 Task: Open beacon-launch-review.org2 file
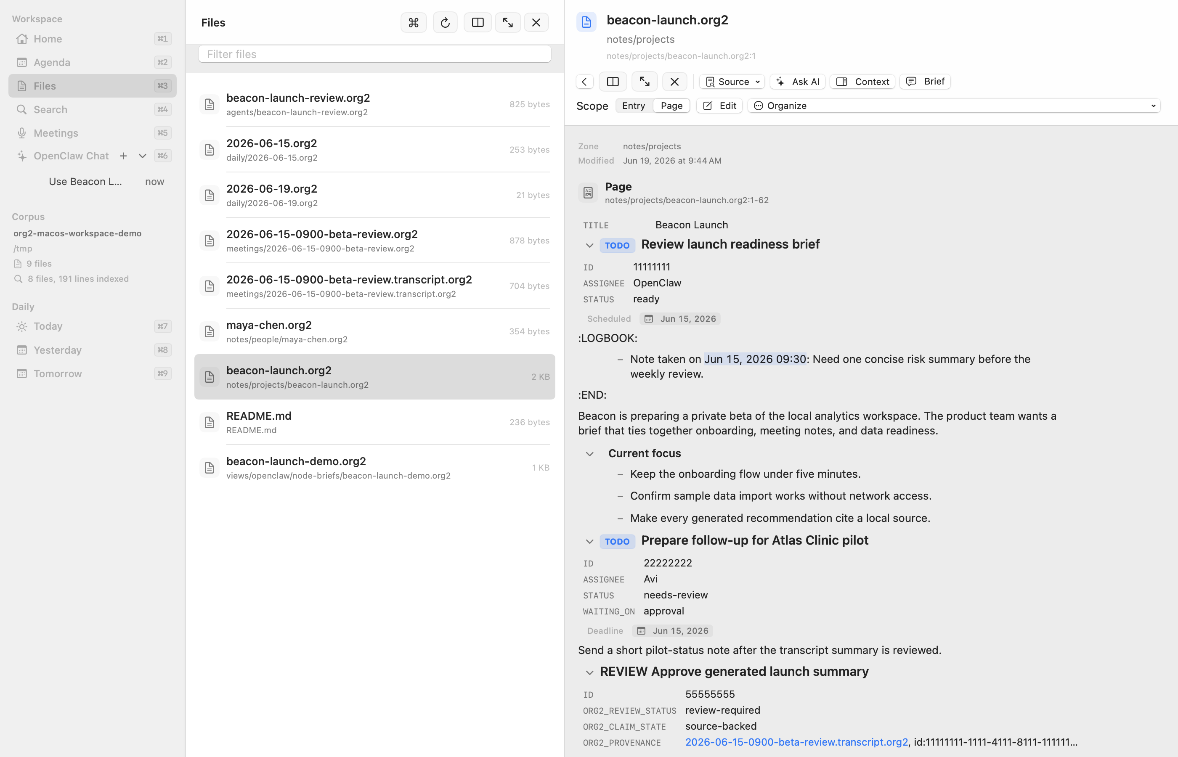(x=374, y=104)
